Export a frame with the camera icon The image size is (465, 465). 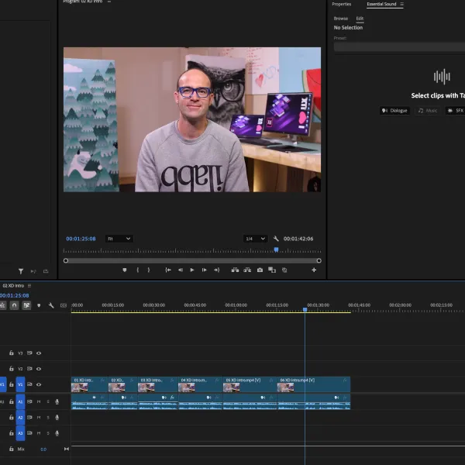click(x=260, y=270)
